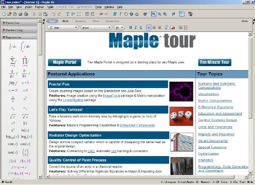This screenshot has height=185, width=255.
Task: Cut the selection with the scissors icon
Action: click(x=34, y=14)
